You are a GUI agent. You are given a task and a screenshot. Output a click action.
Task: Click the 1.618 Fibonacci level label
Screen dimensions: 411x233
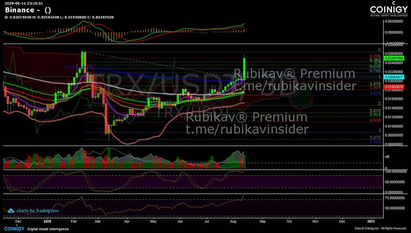point(375,93)
